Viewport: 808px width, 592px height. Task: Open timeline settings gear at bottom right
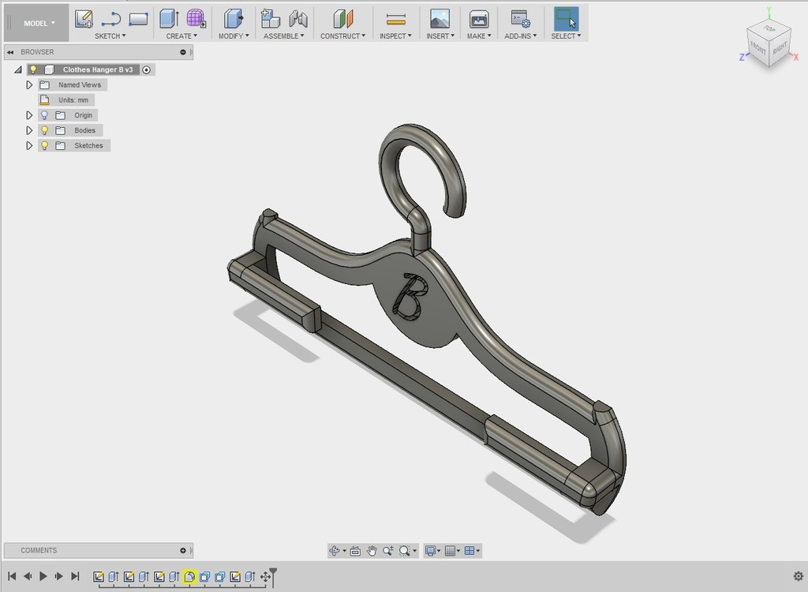click(x=799, y=576)
